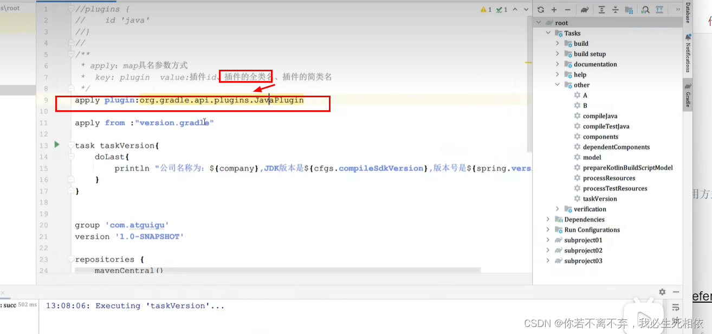
Task: Click the editor horizontal scrollbar
Action: pyautogui.click(x=277, y=269)
